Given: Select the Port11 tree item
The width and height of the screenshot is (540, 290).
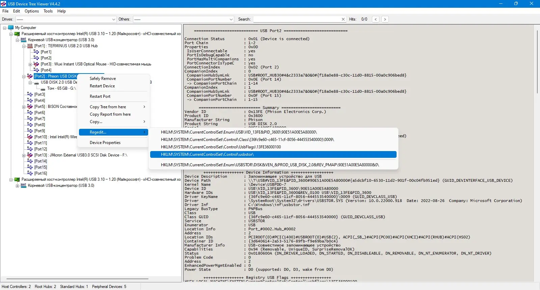Looking at the screenshot, I should click(x=40, y=143).
